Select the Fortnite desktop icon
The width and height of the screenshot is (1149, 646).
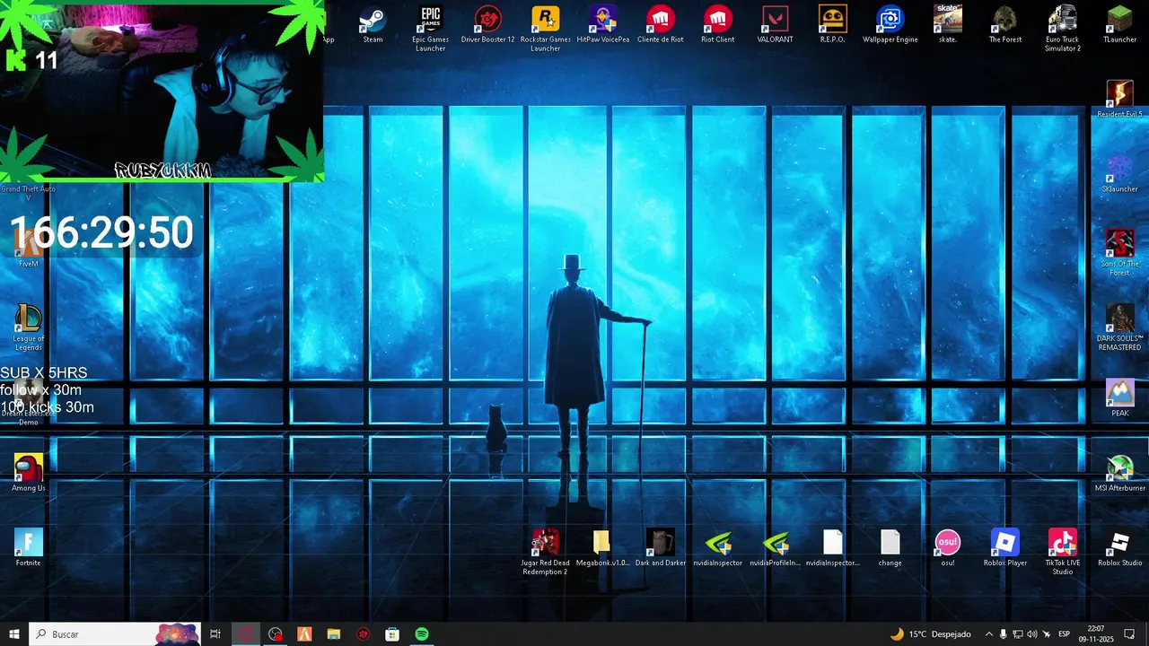[29, 548]
